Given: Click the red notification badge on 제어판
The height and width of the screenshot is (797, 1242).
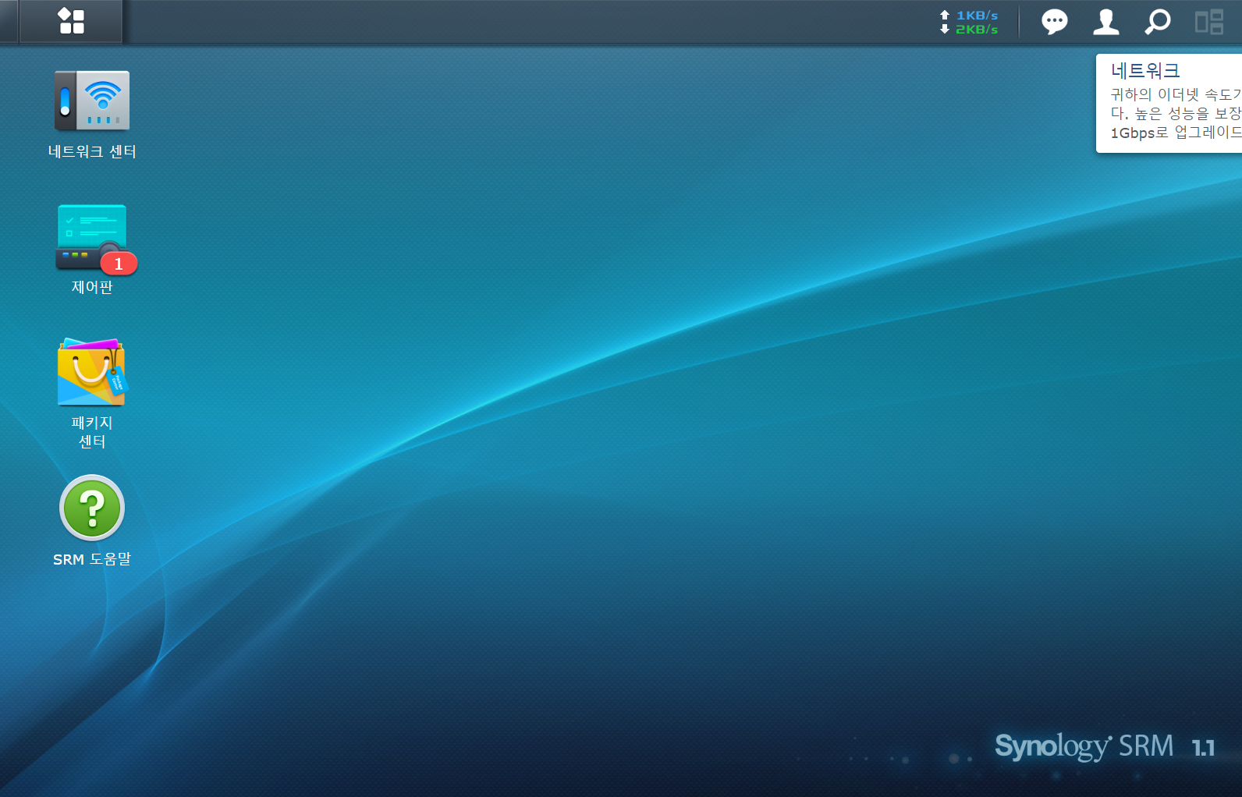Looking at the screenshot, I should tap(119, 264).
